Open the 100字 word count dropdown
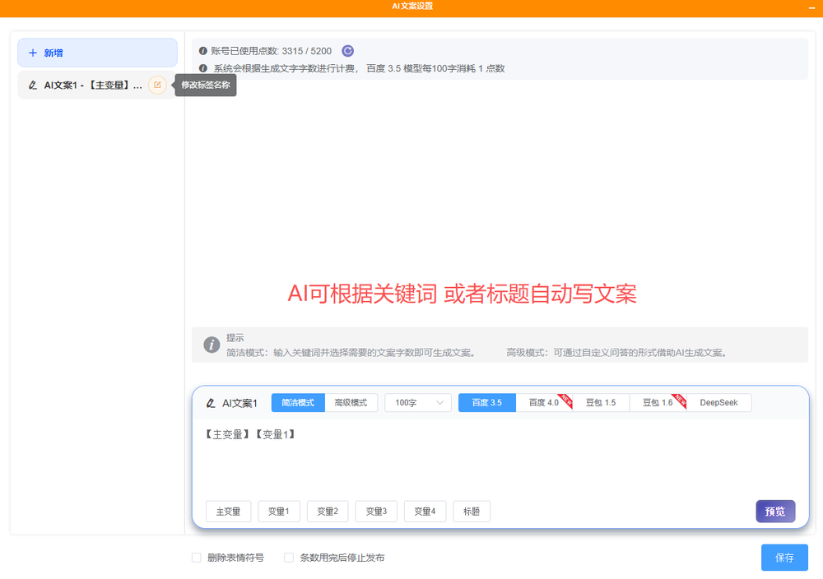This screenshot has width=823, height=579. [x=417, y=402]
